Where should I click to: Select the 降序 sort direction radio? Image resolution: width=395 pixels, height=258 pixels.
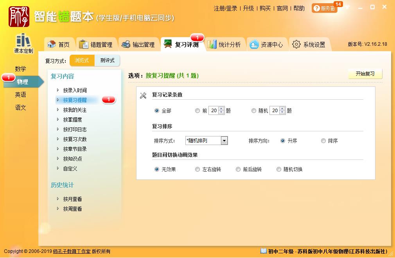click(x=323, y=141)
